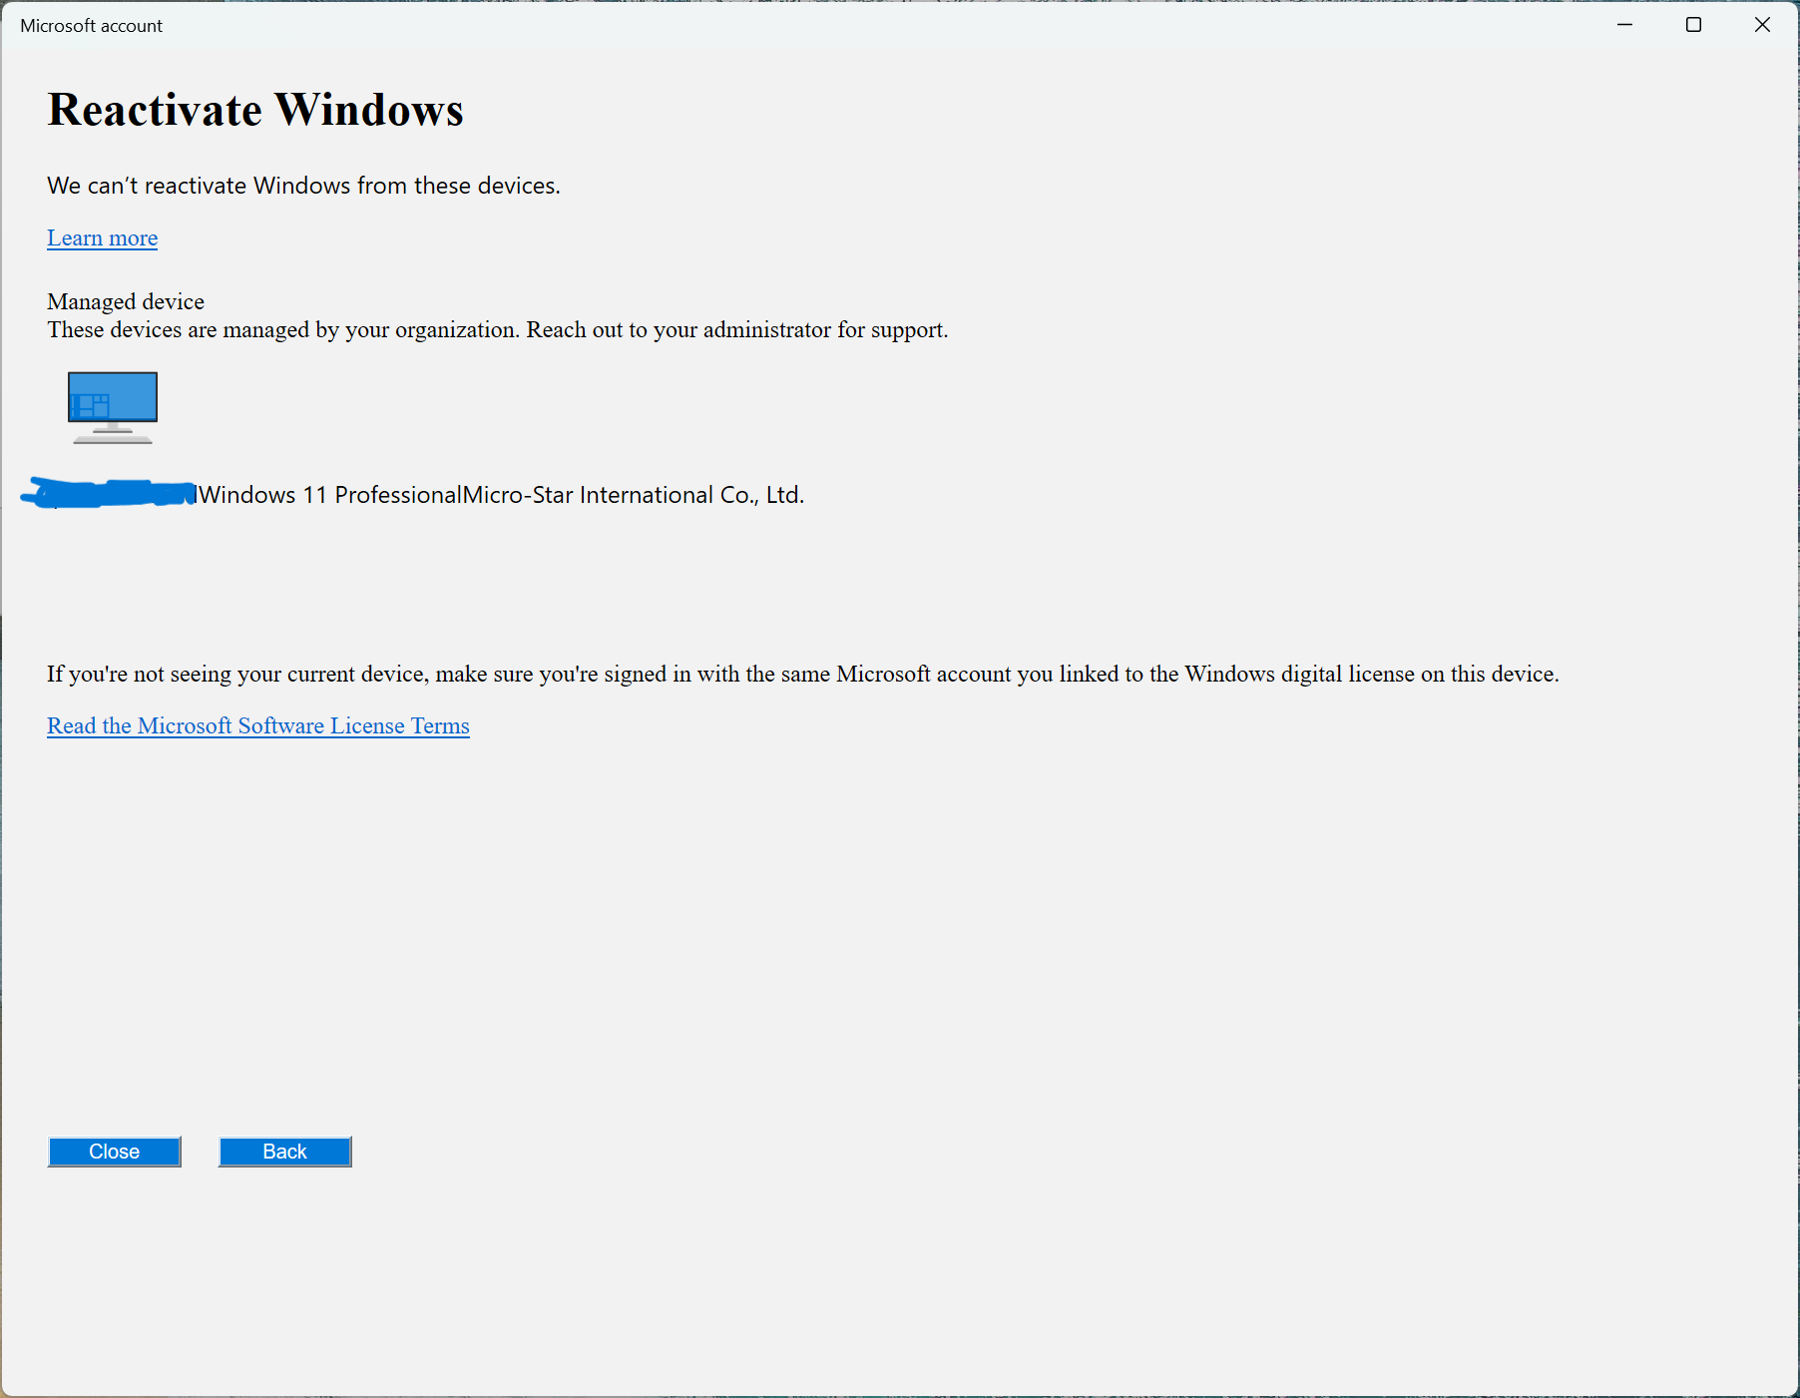Click the managed device computer icon
Image resolution: width=1800 pixels, height=1398 pixels.
click(113, 407)
